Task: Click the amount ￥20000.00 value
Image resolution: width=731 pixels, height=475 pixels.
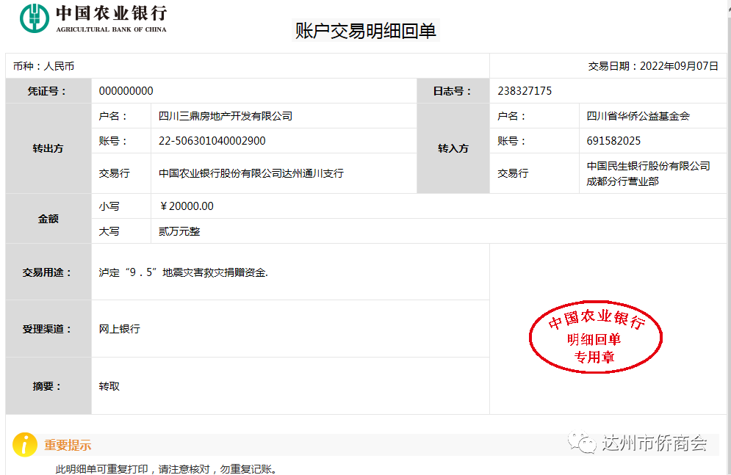Action: pyautogui.click(x=187, y=206)
